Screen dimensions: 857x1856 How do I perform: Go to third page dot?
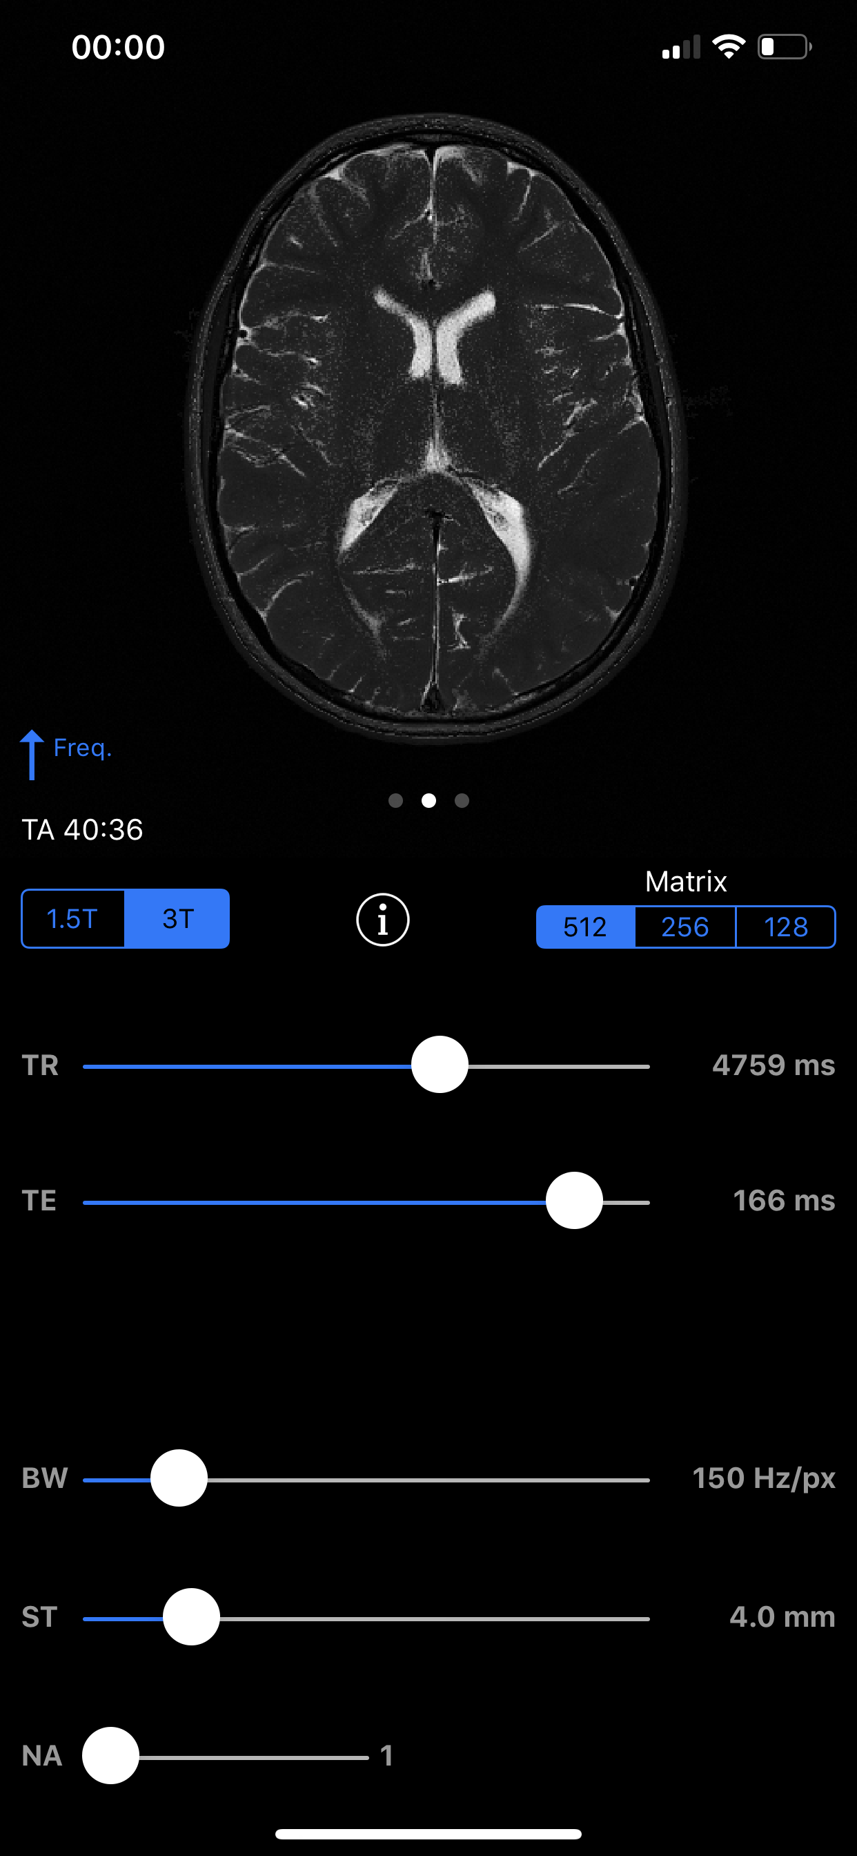462,800
